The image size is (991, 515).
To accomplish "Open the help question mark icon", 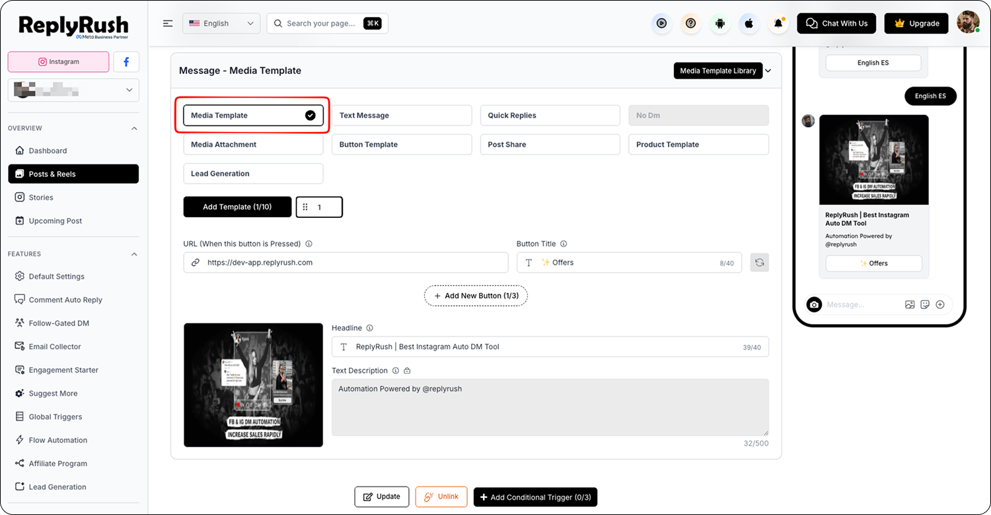I will coord(690,23).
